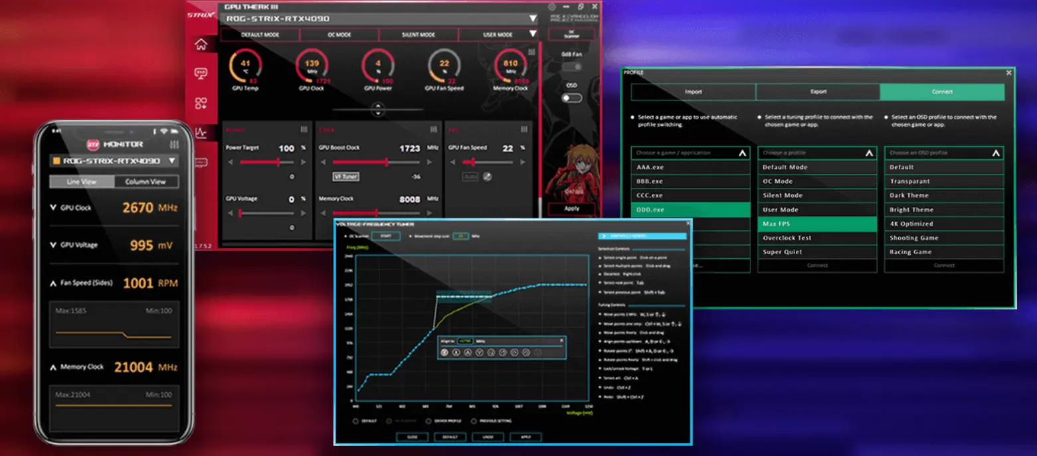The width and height of the screenshot is (1037, 456).
Task: Decrease GPU Fan Speed with left arrow
Action: [x=453, y=162]
